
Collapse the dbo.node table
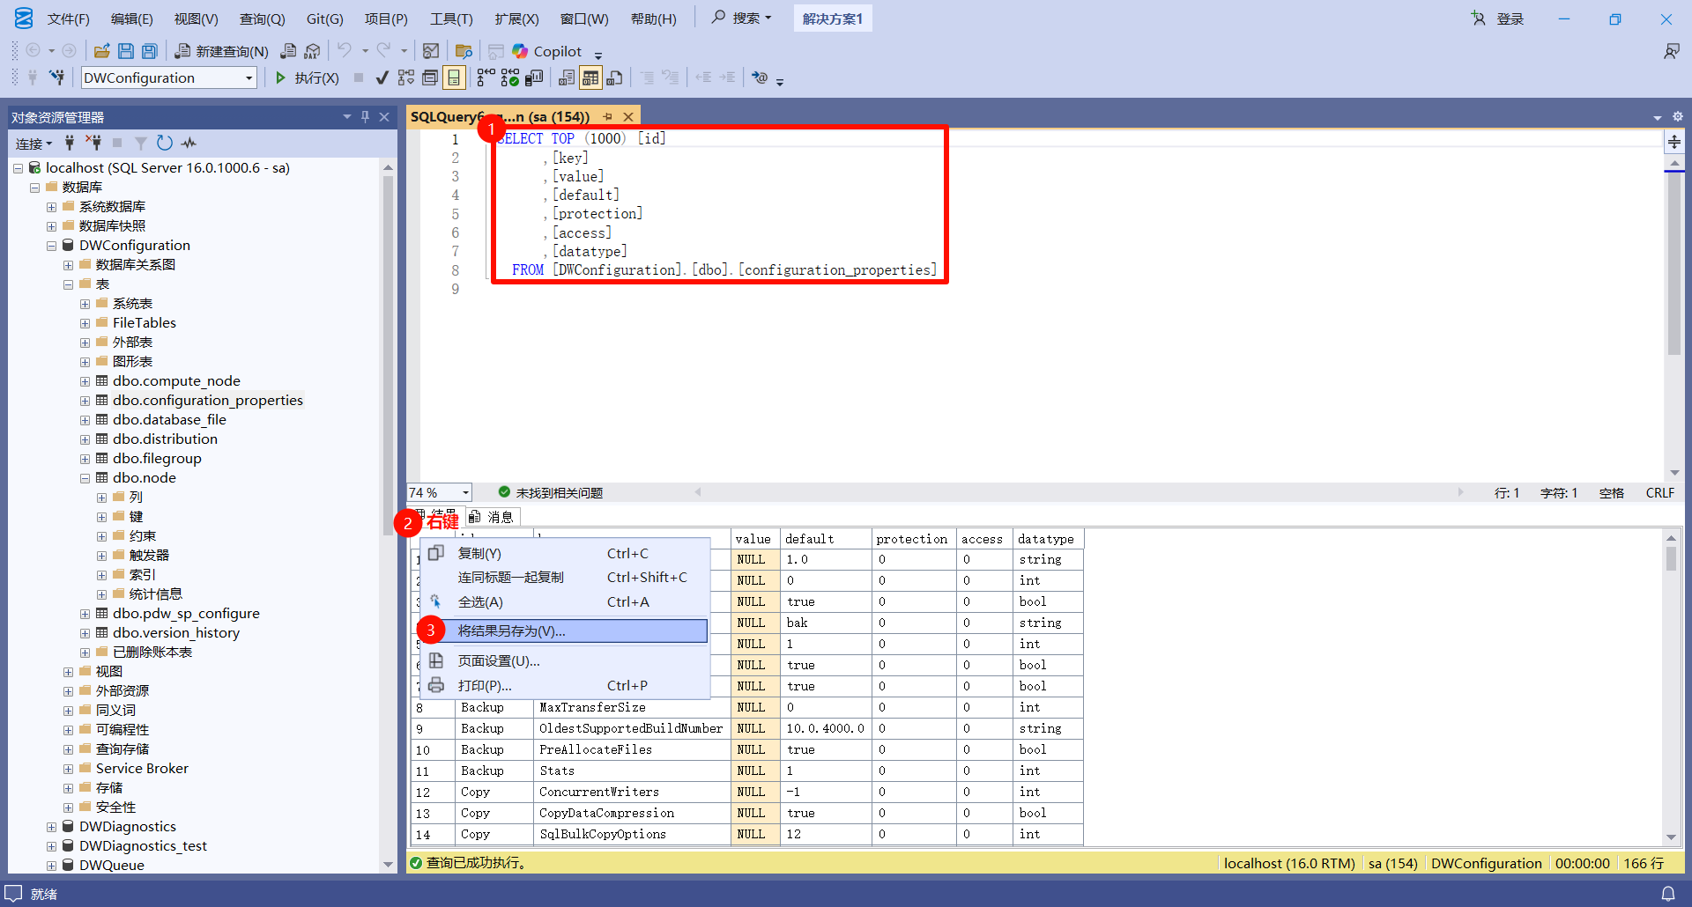click(85, 478)
